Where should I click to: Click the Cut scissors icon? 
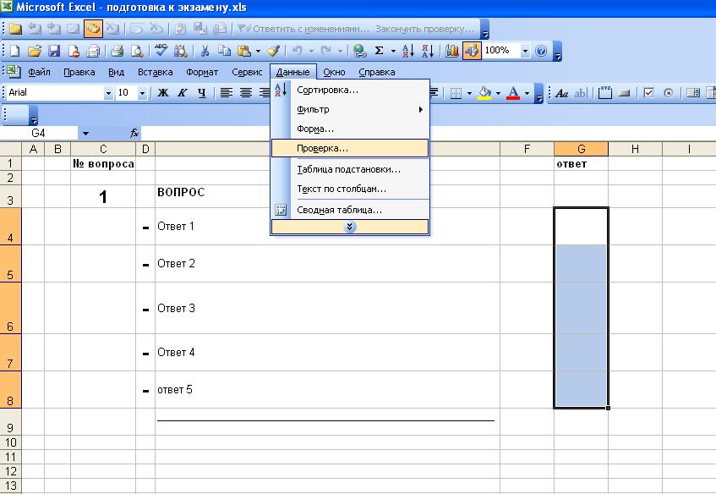click(x=204, y=51)
